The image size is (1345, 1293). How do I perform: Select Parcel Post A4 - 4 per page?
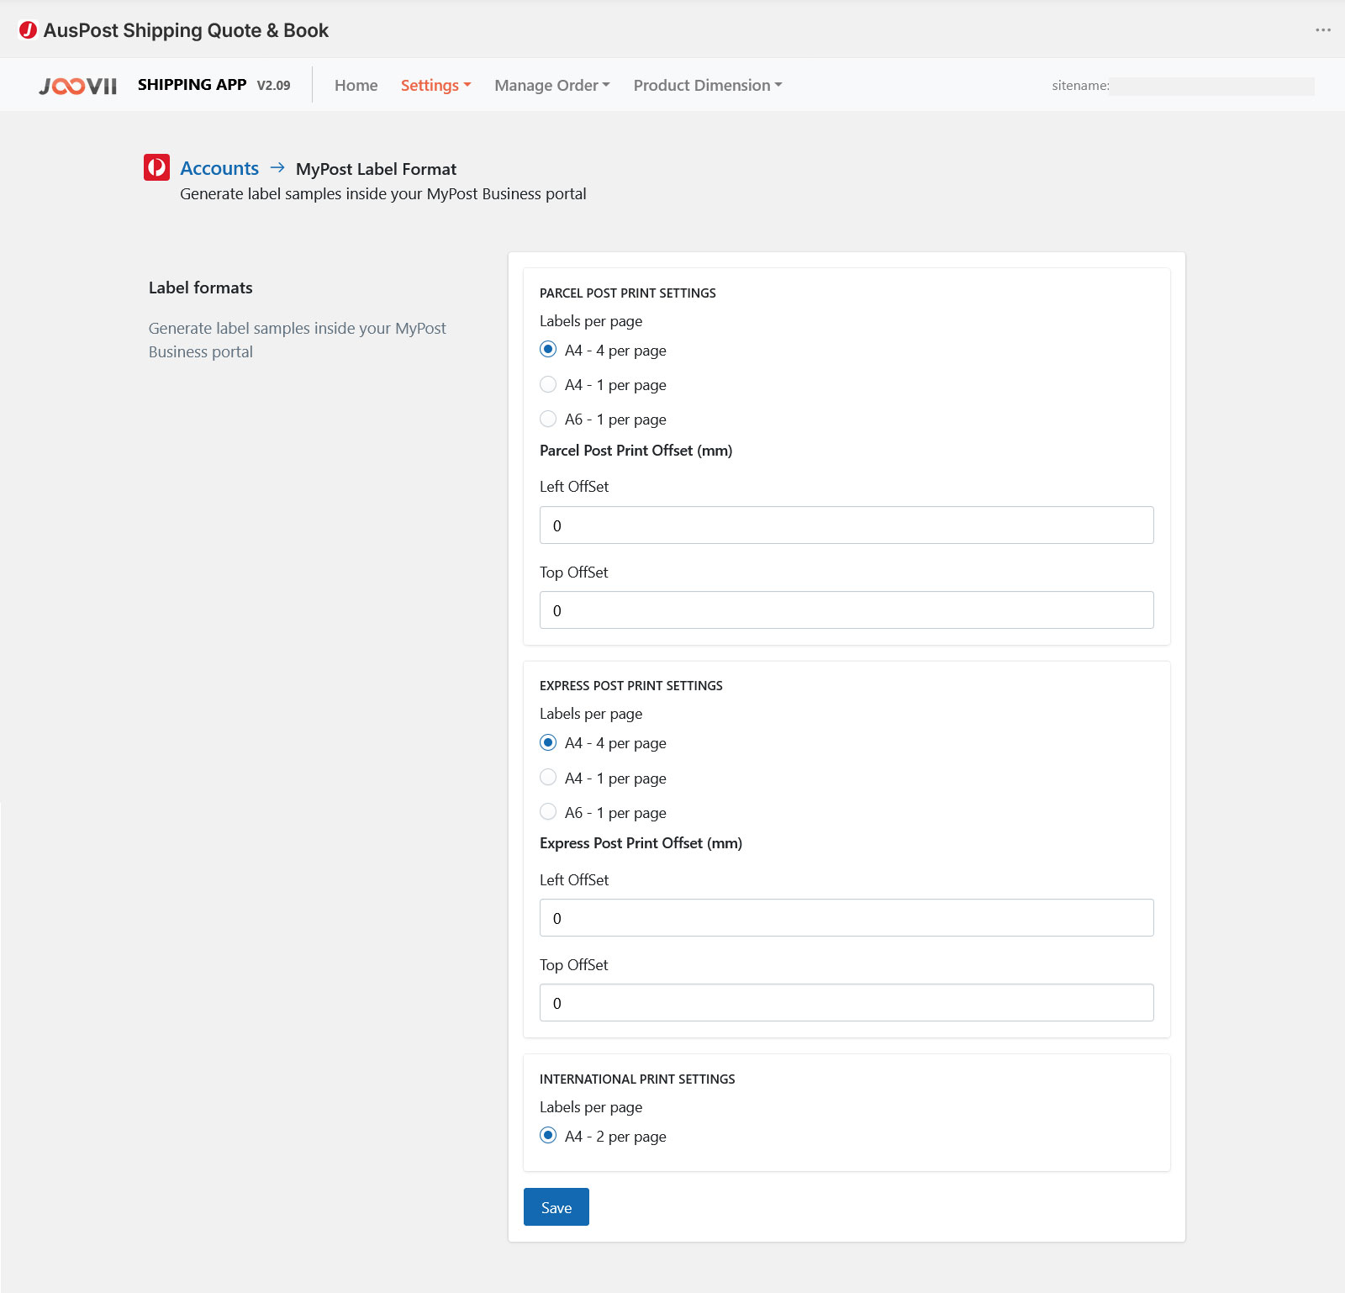(548, 349)
